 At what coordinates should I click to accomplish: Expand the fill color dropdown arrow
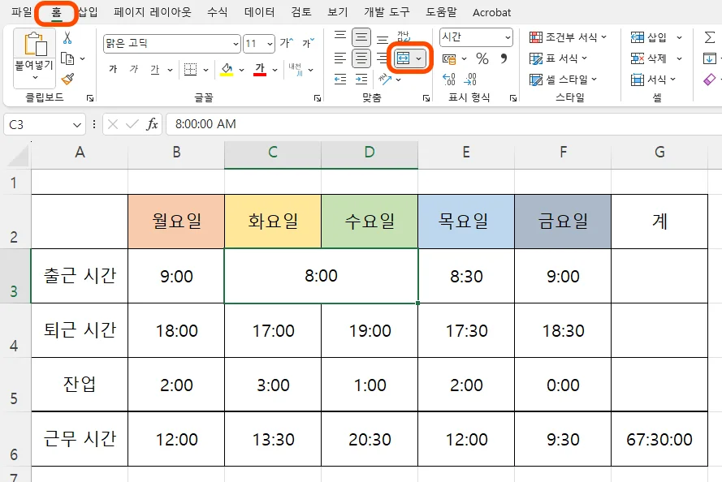pos(241,70)
